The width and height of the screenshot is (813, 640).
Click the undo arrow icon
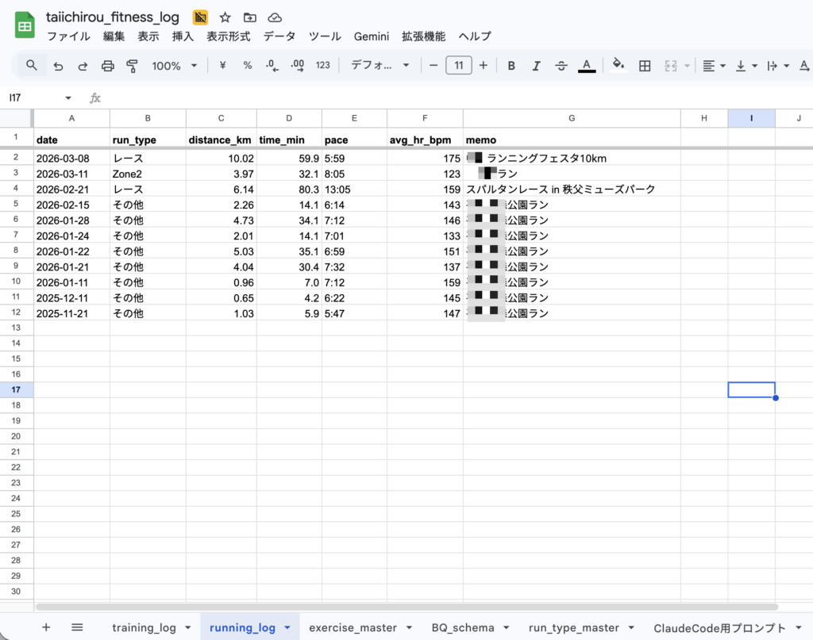coord(58,66)
